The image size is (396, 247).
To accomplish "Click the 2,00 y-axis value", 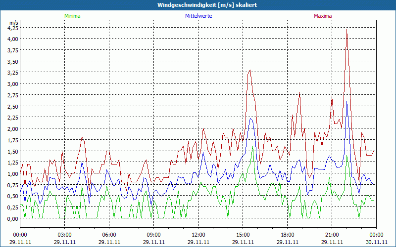I will (x=13, y=129).
